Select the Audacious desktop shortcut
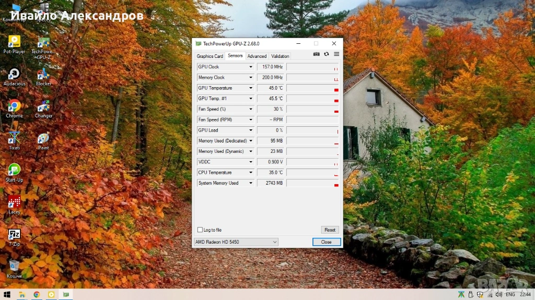 pos(14,74)
